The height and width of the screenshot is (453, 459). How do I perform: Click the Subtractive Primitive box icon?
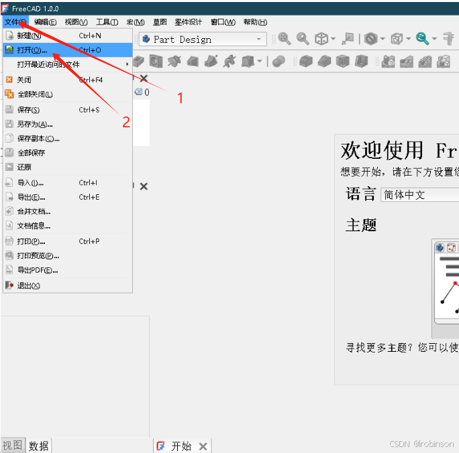point(248,62)
